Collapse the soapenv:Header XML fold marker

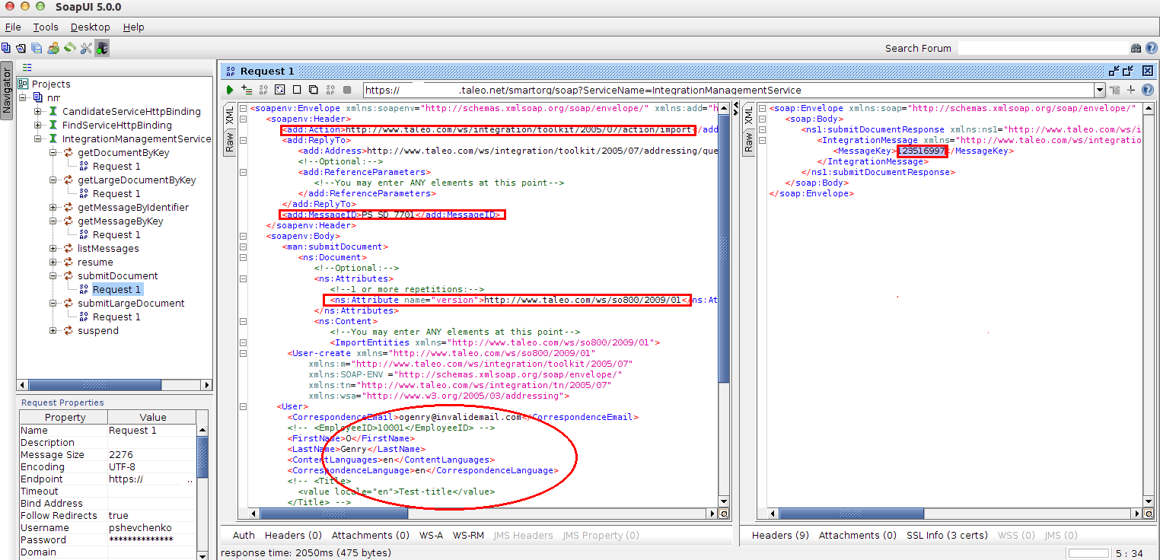click(x=243, y=119)
